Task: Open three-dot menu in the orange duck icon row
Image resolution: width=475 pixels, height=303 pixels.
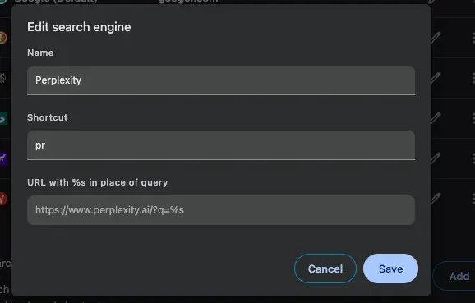Action: pos(473,38)
